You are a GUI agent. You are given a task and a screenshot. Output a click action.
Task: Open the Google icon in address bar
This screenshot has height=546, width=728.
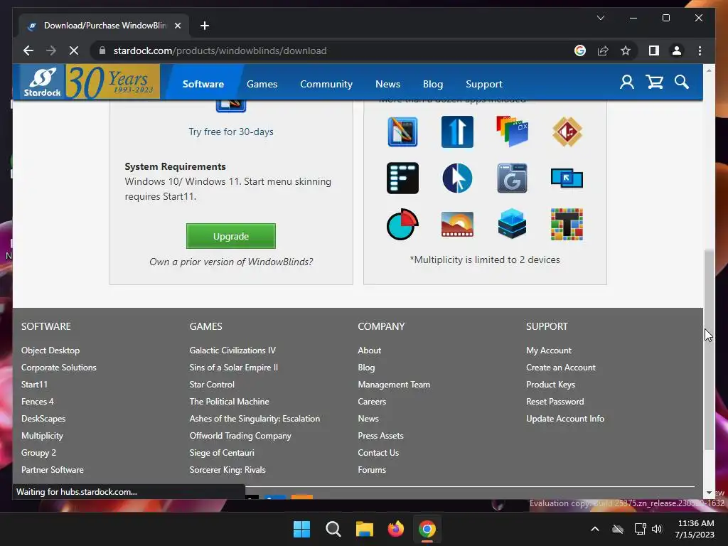tap(580, 50)
